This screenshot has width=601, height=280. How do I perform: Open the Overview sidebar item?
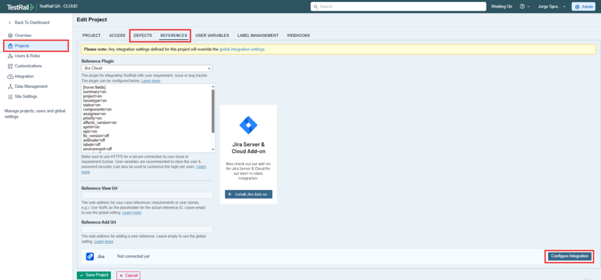23,35
